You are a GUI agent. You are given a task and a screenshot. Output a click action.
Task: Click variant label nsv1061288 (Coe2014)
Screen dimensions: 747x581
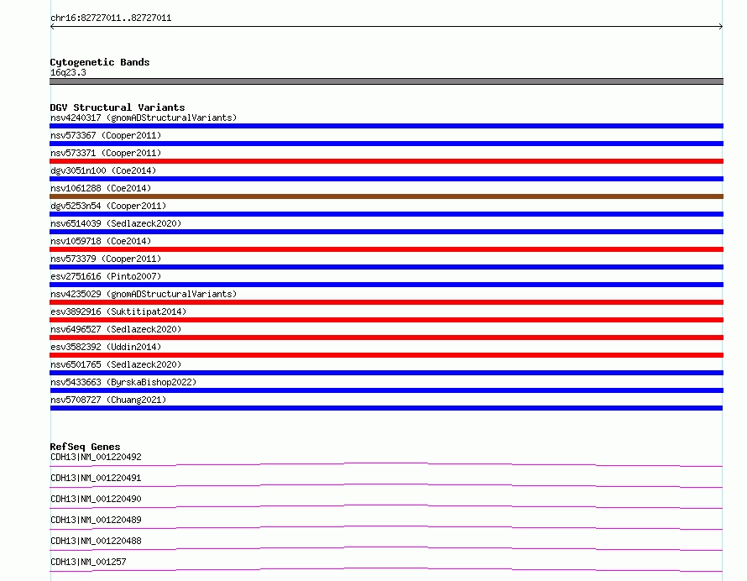pos(101,188)
